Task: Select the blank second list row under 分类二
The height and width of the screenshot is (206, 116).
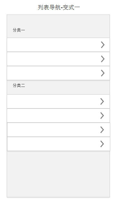Action: [x=58, y=116]
